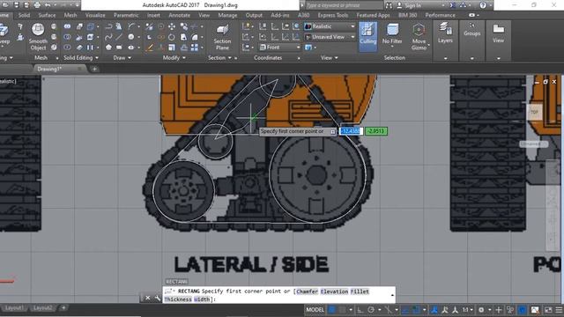The image size is (564, 317).
Task: Open the Solid ribbon tab
Action: [x=24, y=15]
